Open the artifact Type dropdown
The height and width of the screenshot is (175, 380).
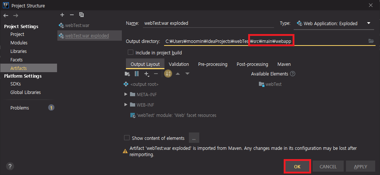(x=334, y=23)
